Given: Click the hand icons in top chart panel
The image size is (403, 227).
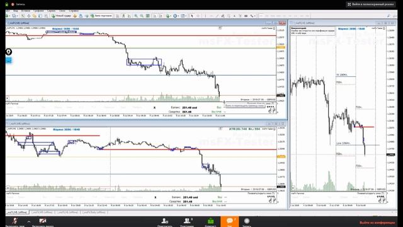Looking at the screenshot, I should [x=271, y=111].
